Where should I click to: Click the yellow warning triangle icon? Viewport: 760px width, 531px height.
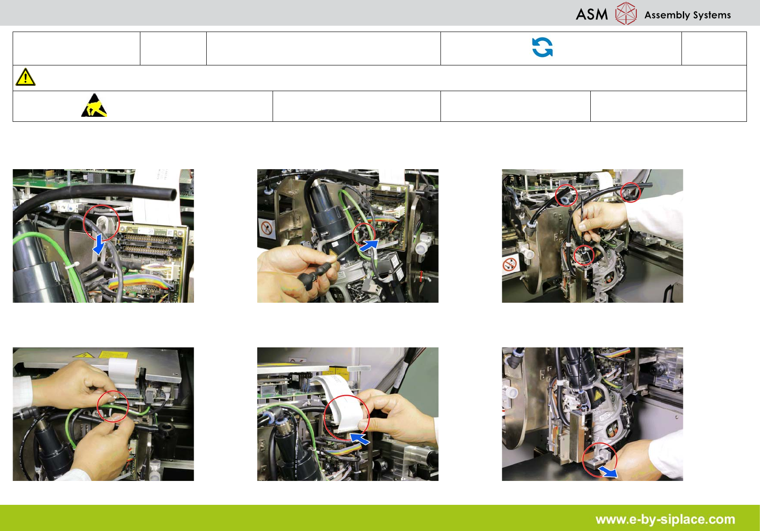[25, 77]
